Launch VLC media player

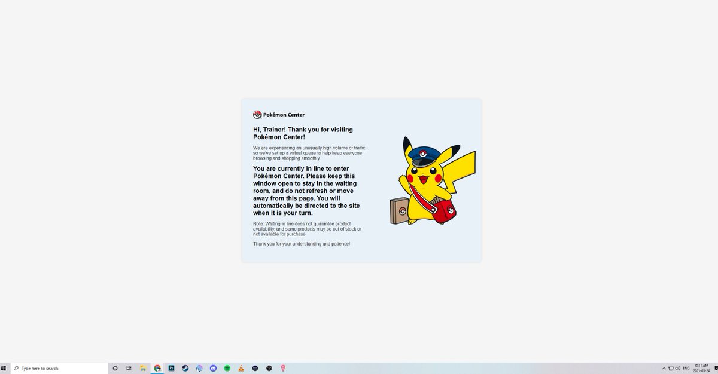pos(241,368)
